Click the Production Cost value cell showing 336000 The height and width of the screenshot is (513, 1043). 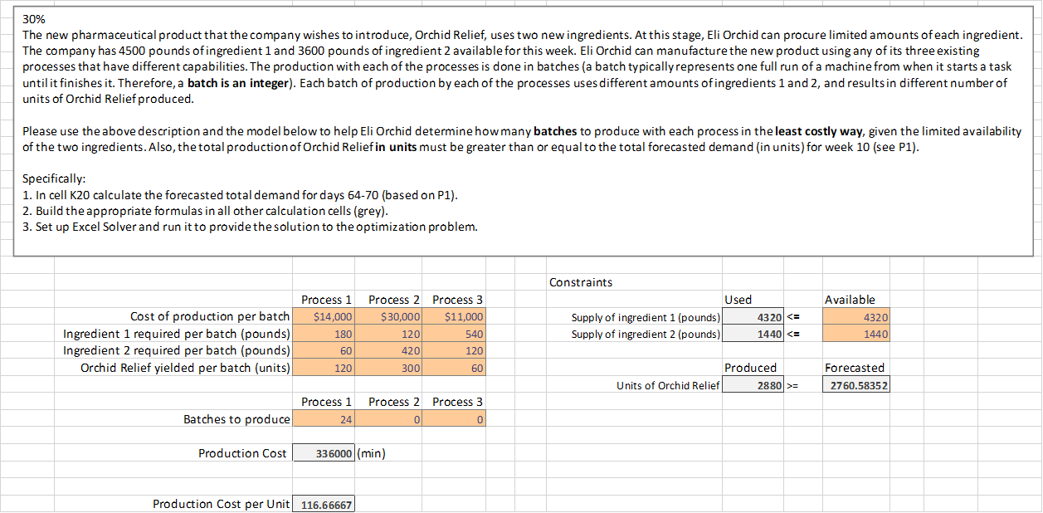[323, 452]
